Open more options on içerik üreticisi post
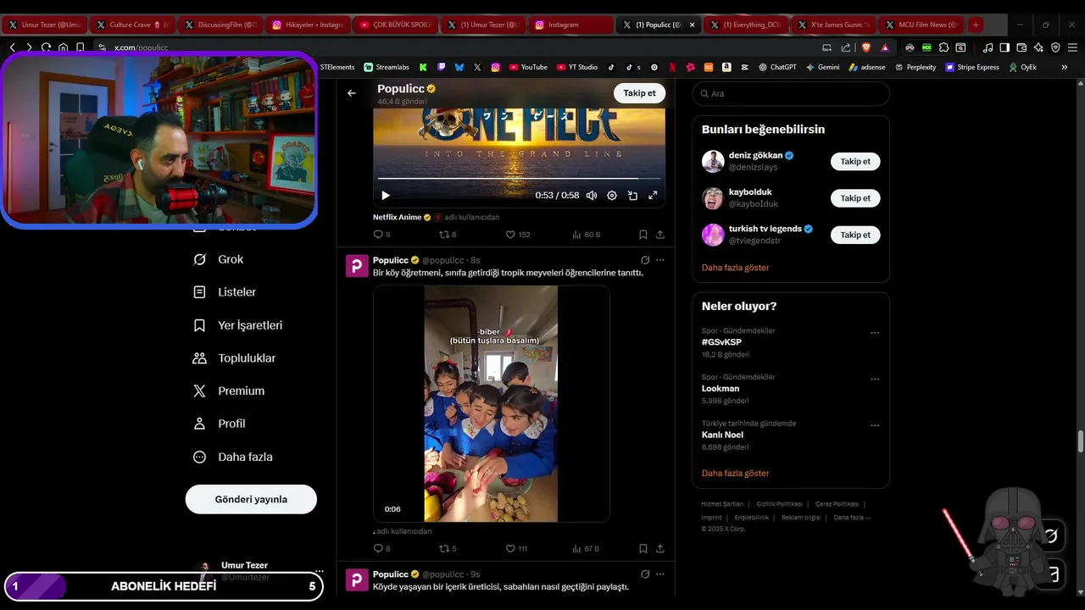 pyautogui.click(x=660, y=574)
